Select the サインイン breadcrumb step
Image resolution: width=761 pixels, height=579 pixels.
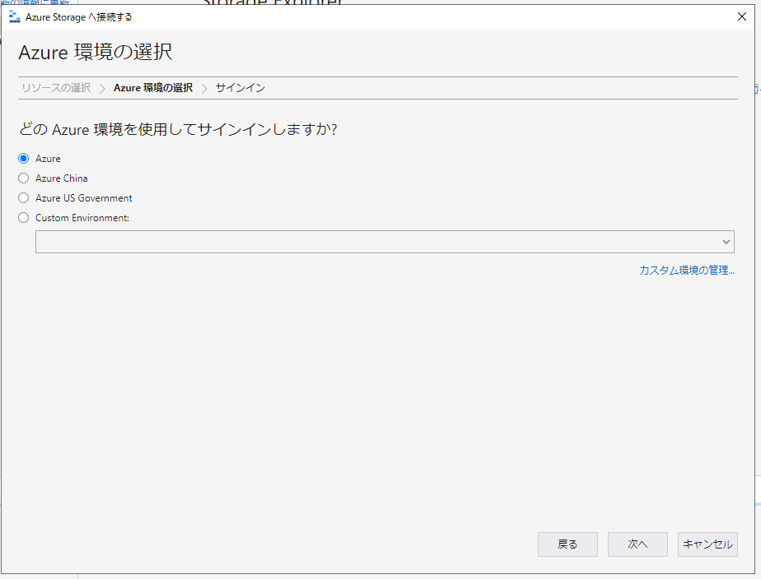[240, 87]
